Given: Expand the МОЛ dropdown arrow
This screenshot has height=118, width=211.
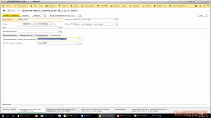Looking at the screenshot, I should coord(59,28).
